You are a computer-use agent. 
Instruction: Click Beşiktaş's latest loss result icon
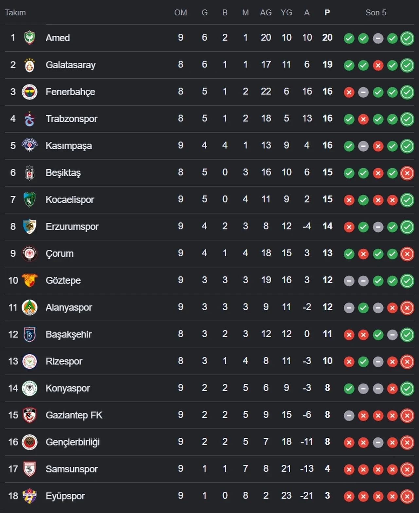[x=407, y=173]
